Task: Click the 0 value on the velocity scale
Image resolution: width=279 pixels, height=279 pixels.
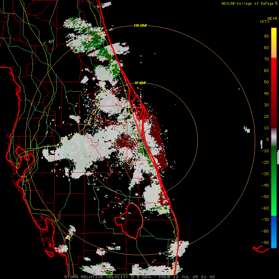Action: click(268, 139)
